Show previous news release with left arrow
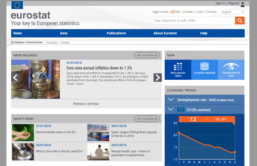This screenshot has height=166, width=257. tap(15, 78)
